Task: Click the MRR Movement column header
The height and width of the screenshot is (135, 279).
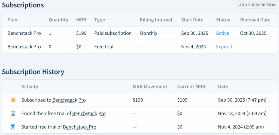Action: 150,87
